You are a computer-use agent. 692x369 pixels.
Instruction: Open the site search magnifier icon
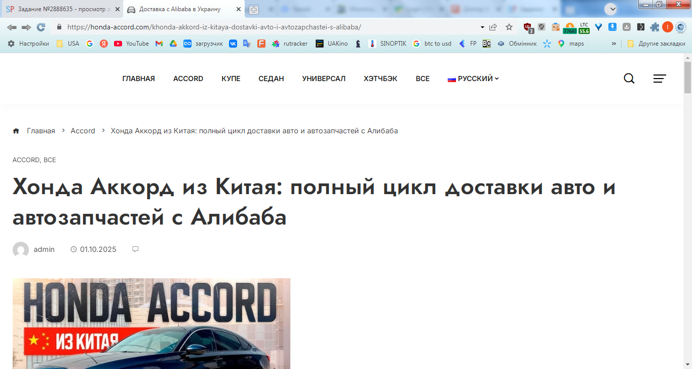pos(629,79)
